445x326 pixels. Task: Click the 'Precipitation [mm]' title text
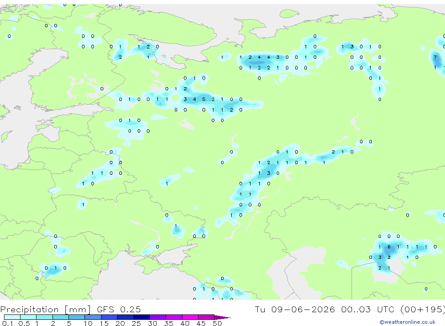(x=45, y=309)
